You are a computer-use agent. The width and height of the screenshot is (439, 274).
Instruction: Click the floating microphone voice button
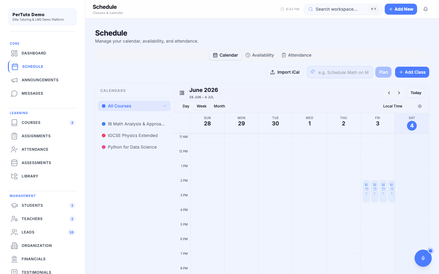(423, 258)
